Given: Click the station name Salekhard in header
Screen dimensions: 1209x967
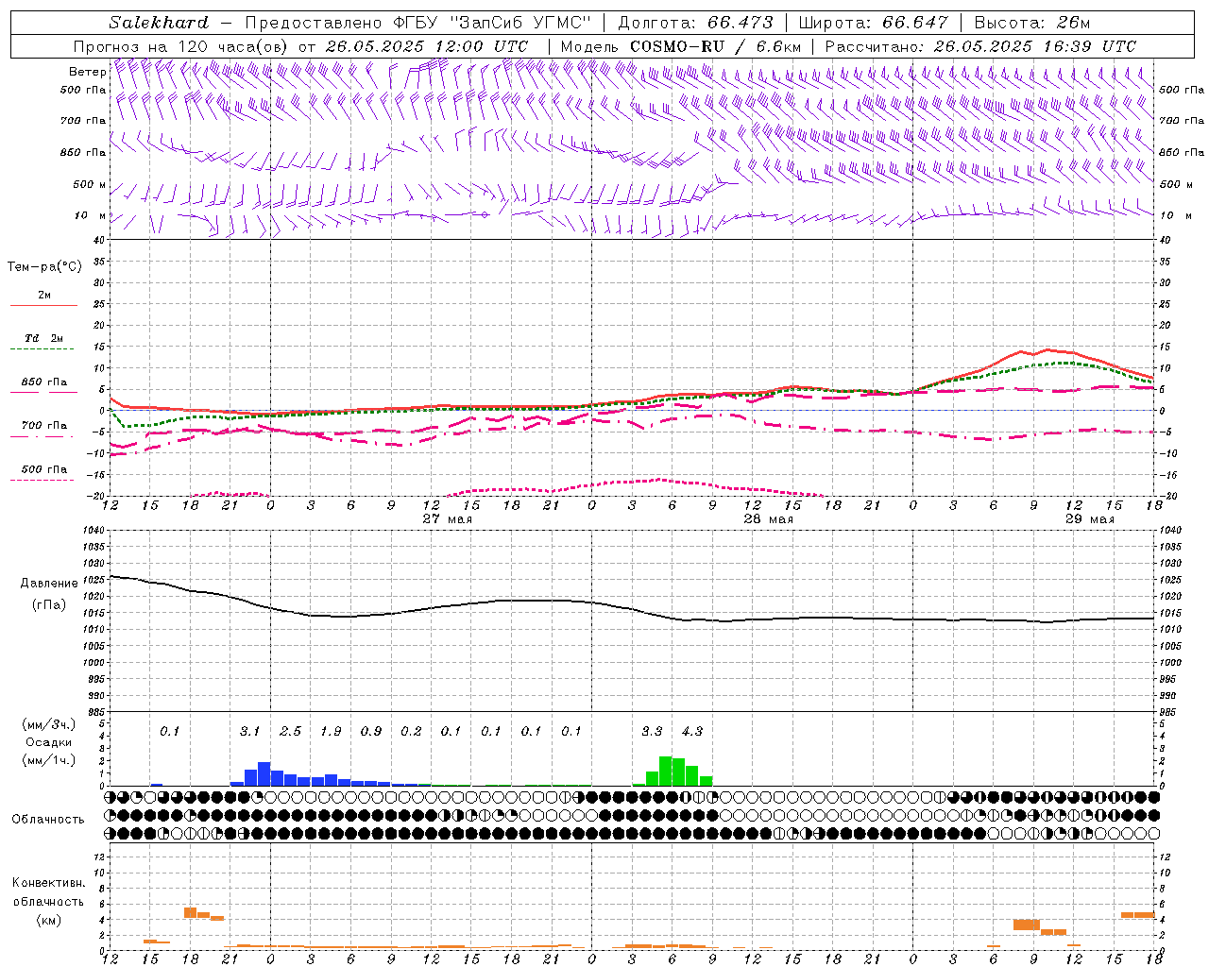Looking at the screenshot, I should tap(159, 23).
